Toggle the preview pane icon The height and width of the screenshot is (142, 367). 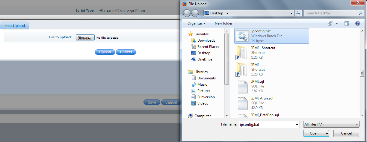click(x=347, y=23)
